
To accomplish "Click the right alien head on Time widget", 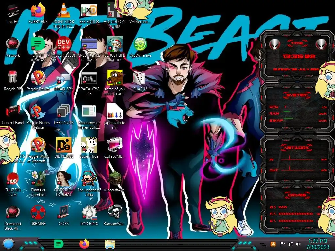I will pyautogui.click(x=321, y=44).
